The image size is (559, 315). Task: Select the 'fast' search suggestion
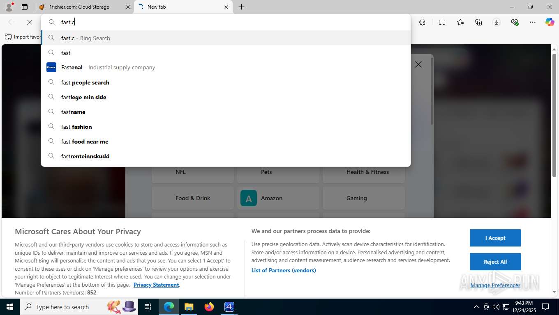pos(226,53)
